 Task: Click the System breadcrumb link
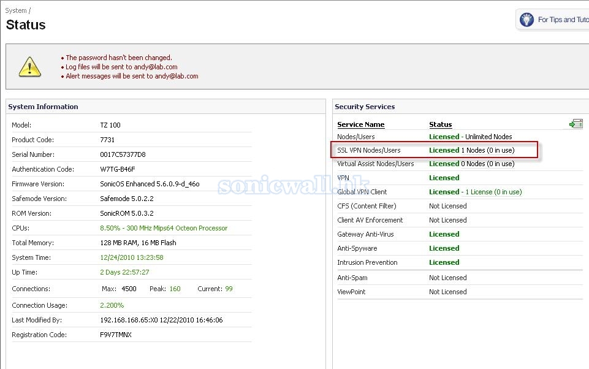coord(16,10)
